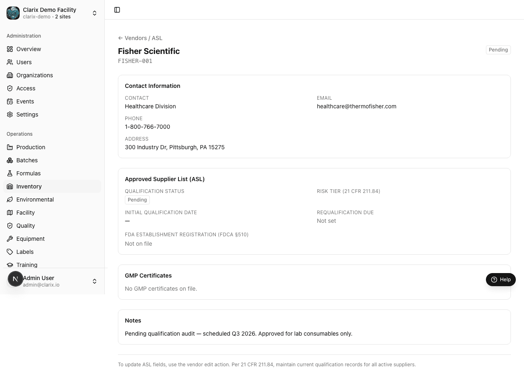
Task: Click the round N avatar badge
Action: tap(16, 279)
